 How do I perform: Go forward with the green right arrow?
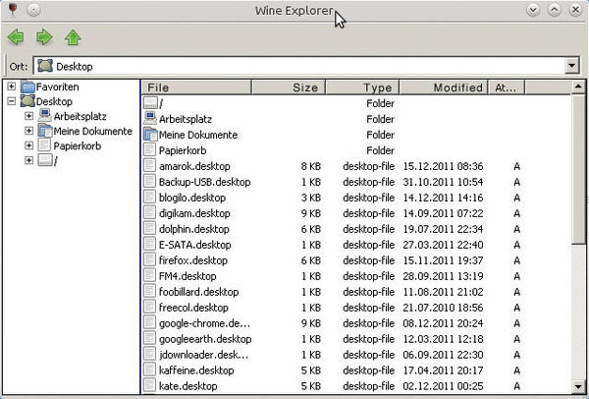pyautogui.click(x=44, y=37)
